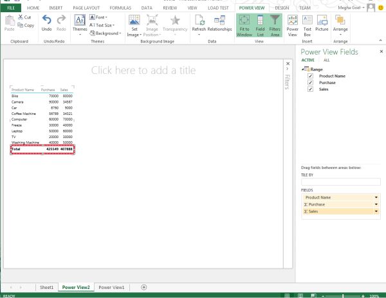Sort by Product Name column header
The width and height of the screenshot is (386, 298).
coord(23,90)
